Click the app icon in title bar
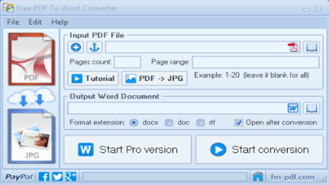The image size is (329, 185). click(8, 8)
